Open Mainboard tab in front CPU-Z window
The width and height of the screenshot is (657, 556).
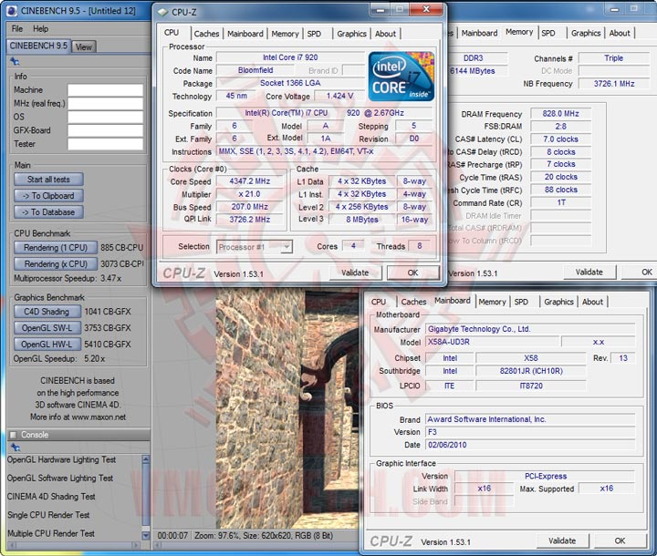pos(245,34)
